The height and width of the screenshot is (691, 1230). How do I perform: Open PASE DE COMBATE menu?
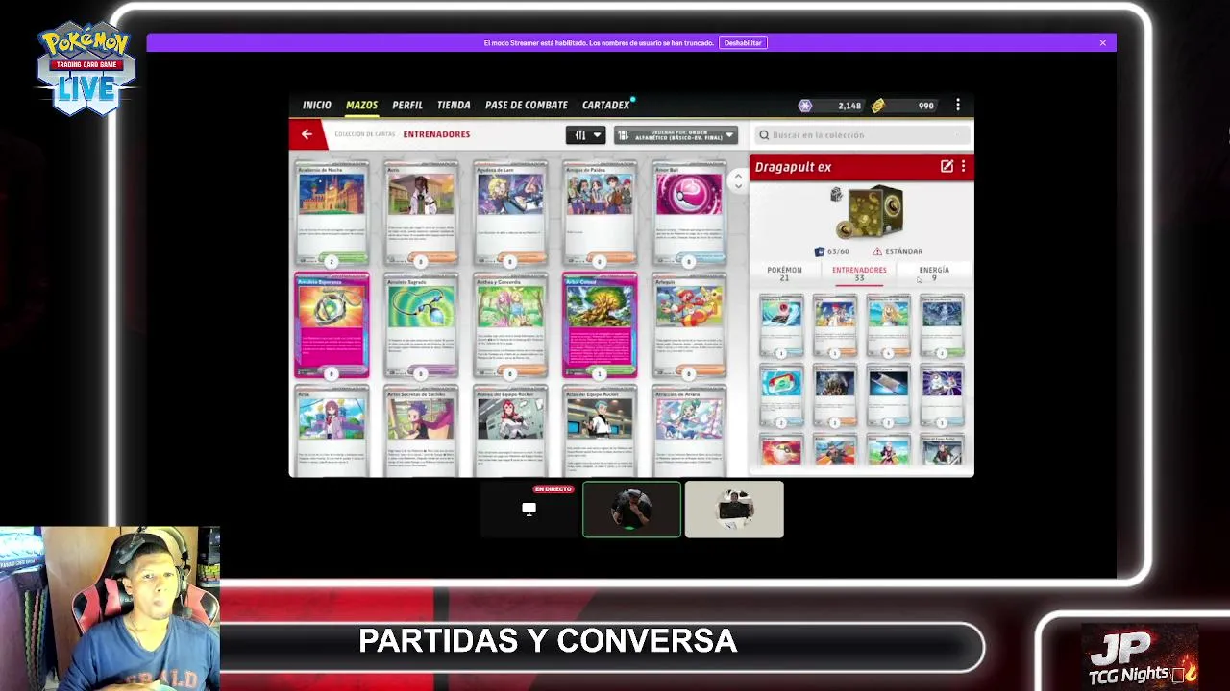coord(527,105)
